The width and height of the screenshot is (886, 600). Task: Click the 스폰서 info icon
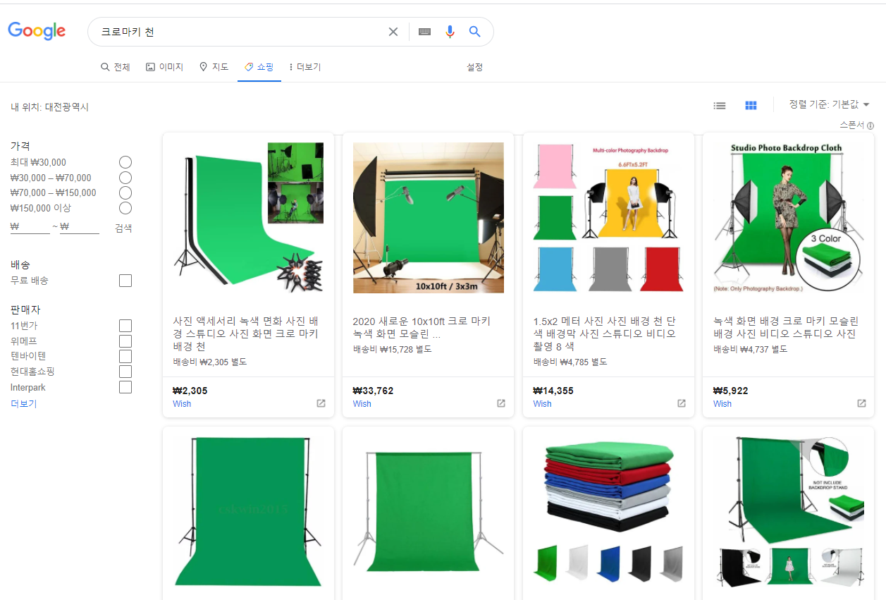click(870, 125)
